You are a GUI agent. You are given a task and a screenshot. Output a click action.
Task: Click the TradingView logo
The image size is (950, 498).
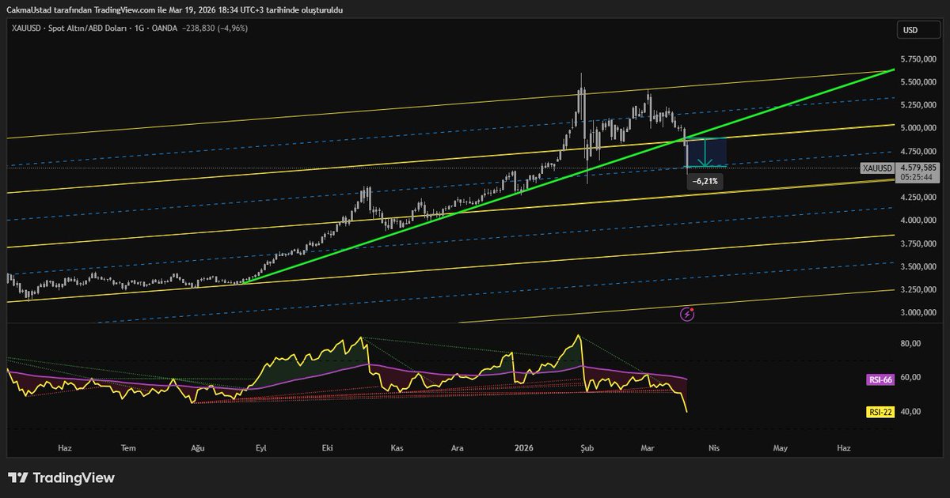point(61,478)
